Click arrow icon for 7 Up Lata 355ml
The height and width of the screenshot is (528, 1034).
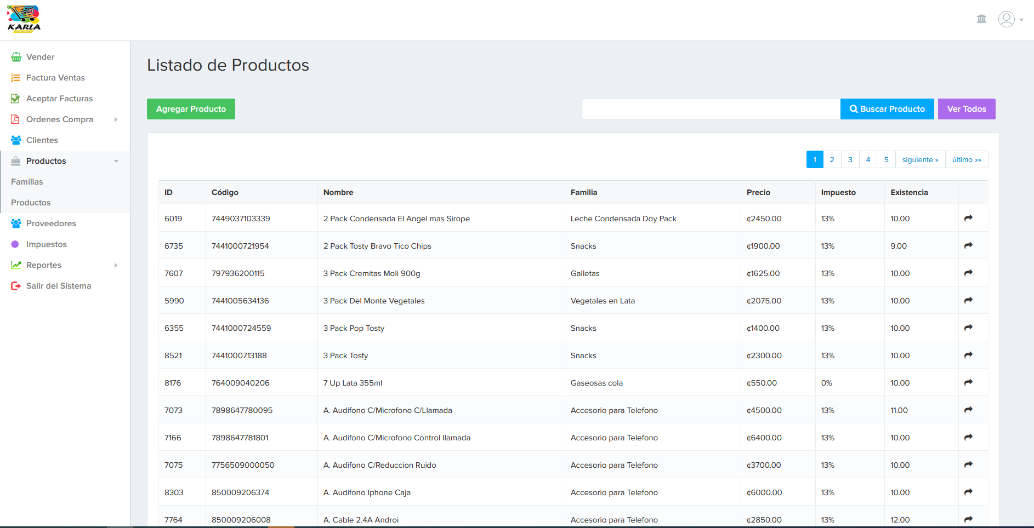[x=968, y=382]
